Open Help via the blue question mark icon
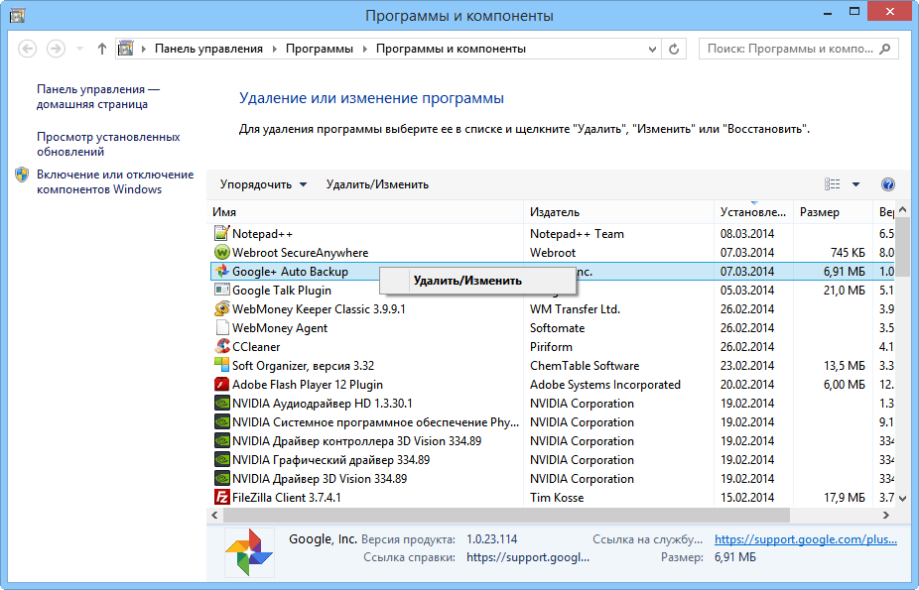 pos(888,183)
